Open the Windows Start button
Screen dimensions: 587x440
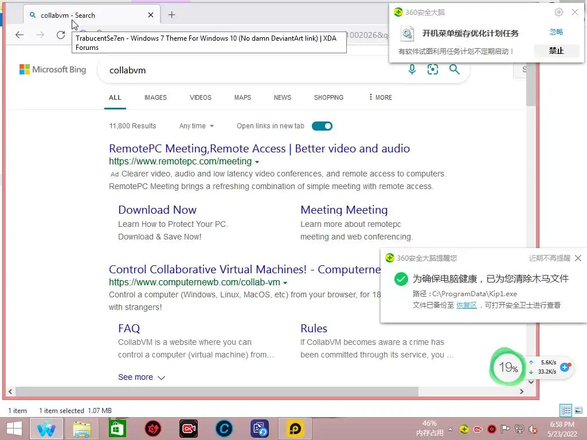[x=14, y=429]
